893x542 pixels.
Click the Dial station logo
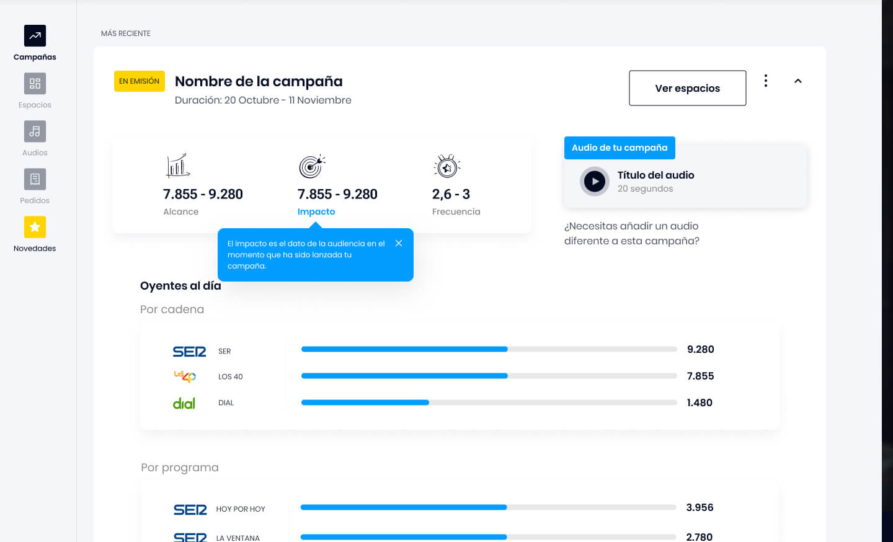(184, 403)
